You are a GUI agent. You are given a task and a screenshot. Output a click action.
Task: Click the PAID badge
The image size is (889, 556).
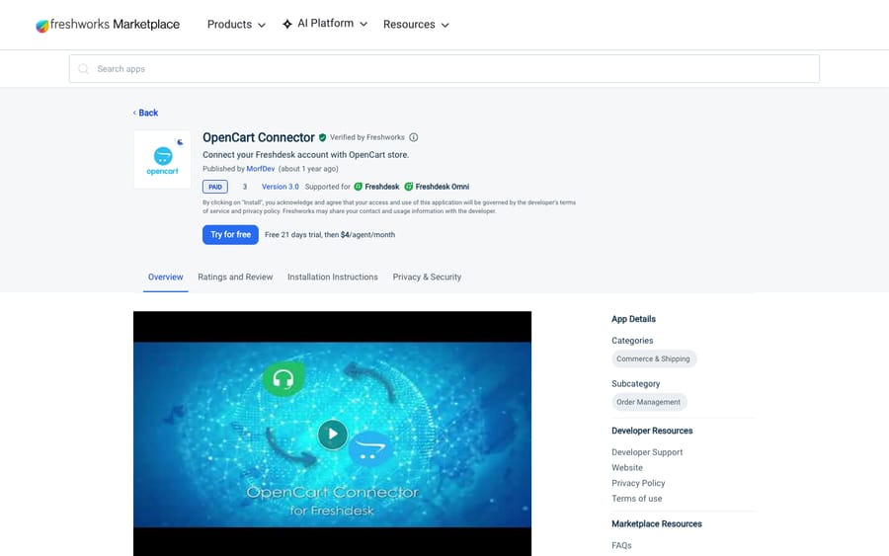[x=215, y=187]
